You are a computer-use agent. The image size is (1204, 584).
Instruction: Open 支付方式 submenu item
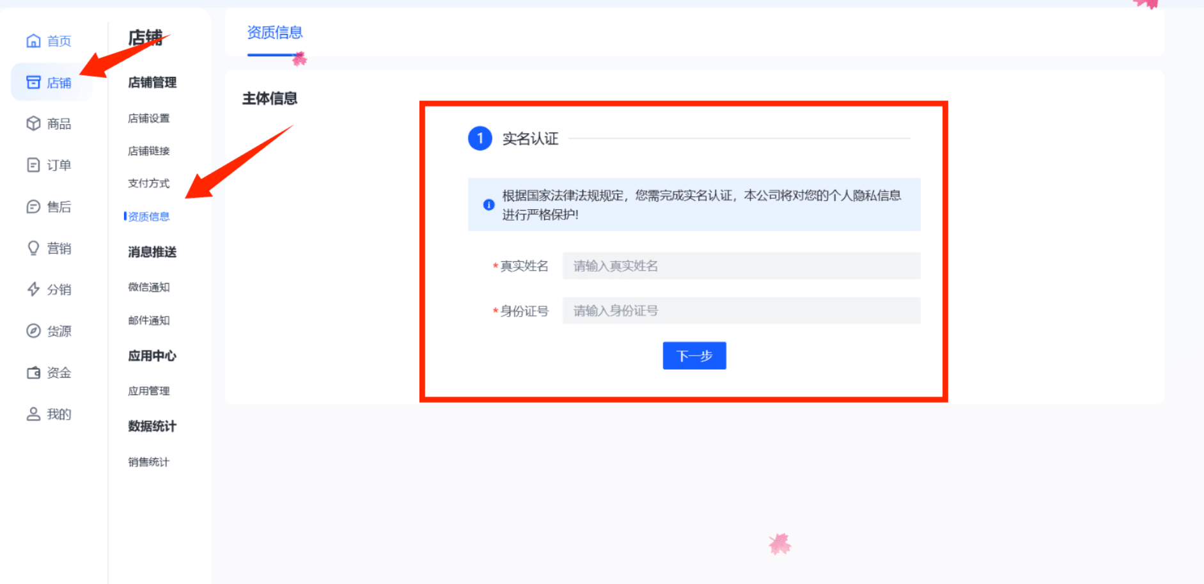point(148,184)
